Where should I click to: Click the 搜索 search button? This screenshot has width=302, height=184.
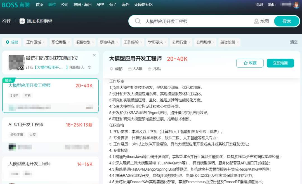(x=287, y=21)
